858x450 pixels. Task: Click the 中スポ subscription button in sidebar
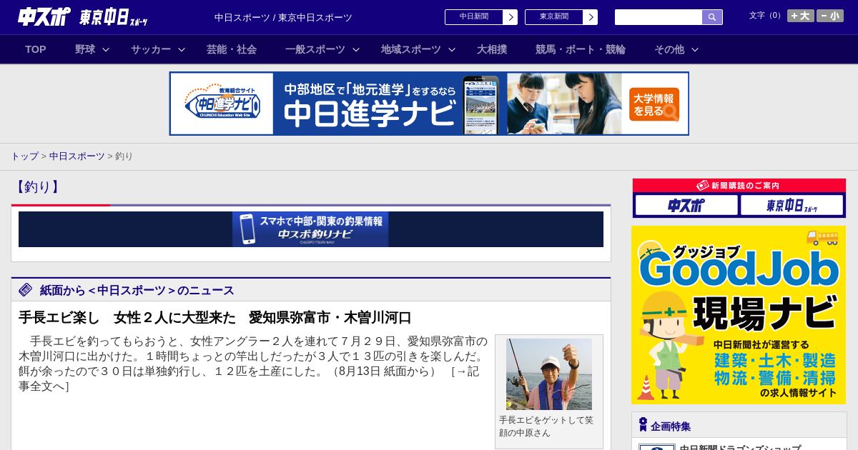coord(686,205)
